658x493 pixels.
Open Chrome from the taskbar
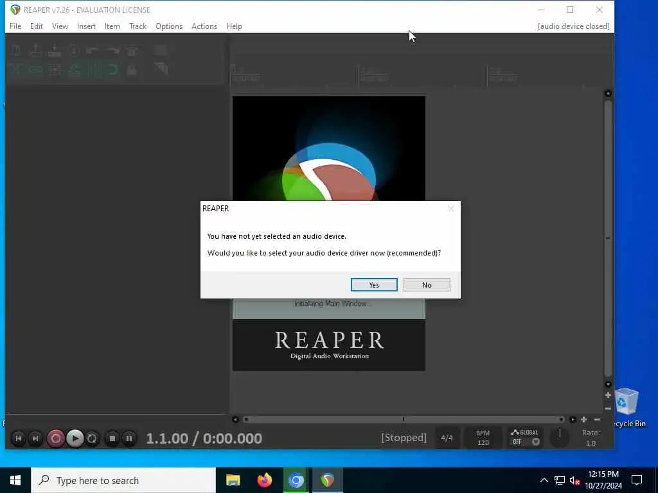click(296, 480)
